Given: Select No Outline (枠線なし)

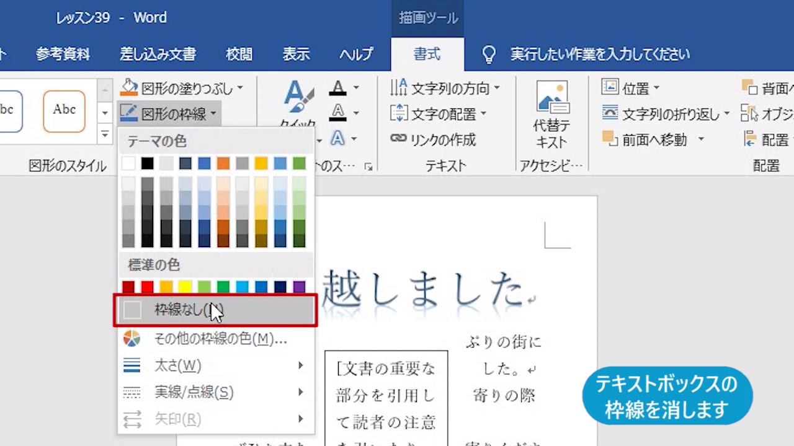Looking at the screenshot, I should click(215, 310).
